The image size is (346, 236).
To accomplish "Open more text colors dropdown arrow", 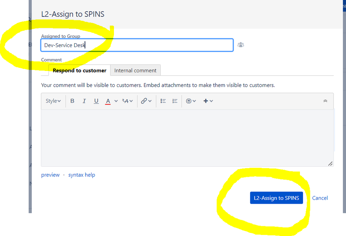I will pyautogui.click(x=116, y=101).
